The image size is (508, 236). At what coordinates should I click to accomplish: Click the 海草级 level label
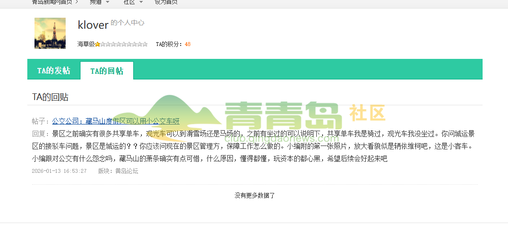[86, 44]
